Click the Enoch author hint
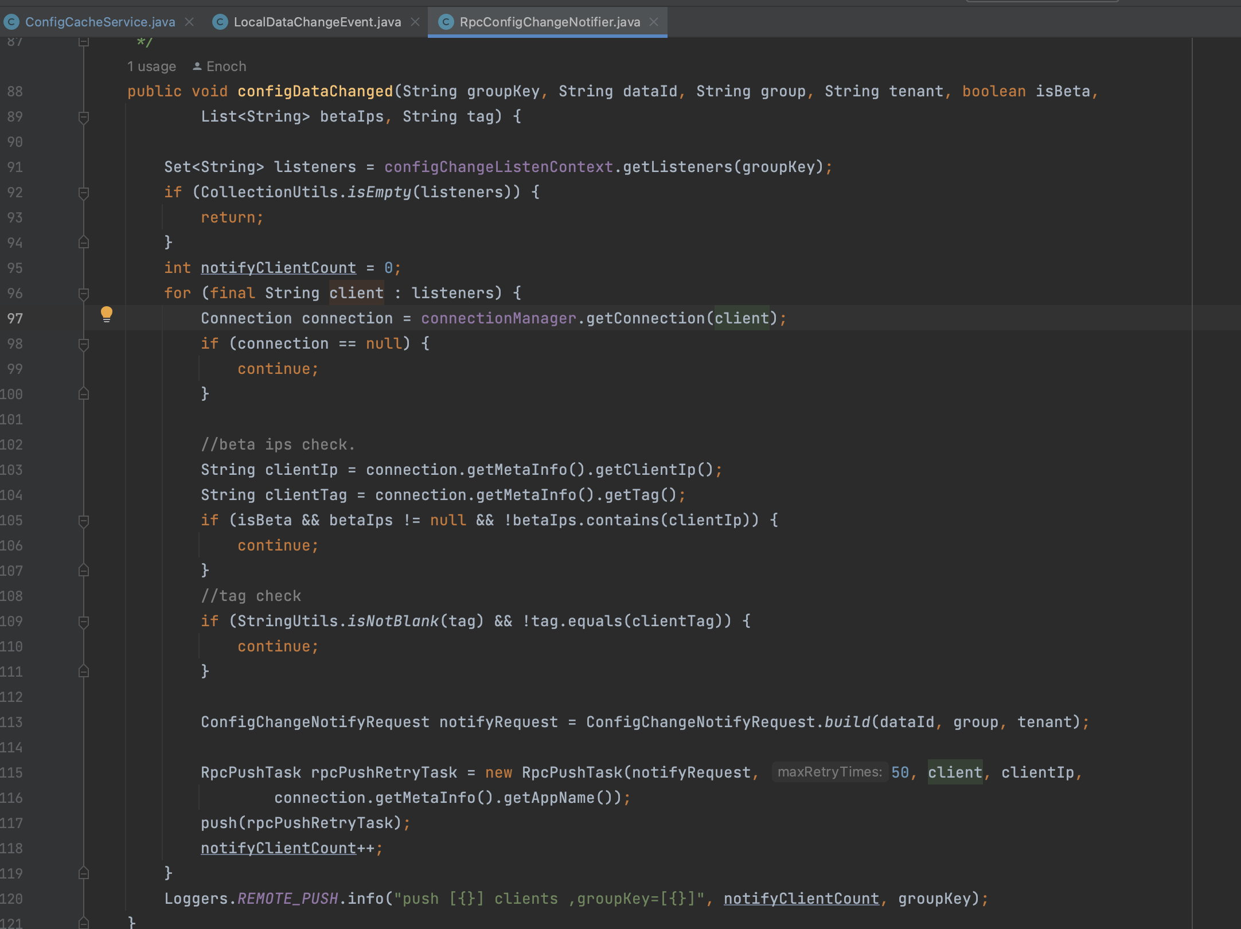 tap(226, 67)
